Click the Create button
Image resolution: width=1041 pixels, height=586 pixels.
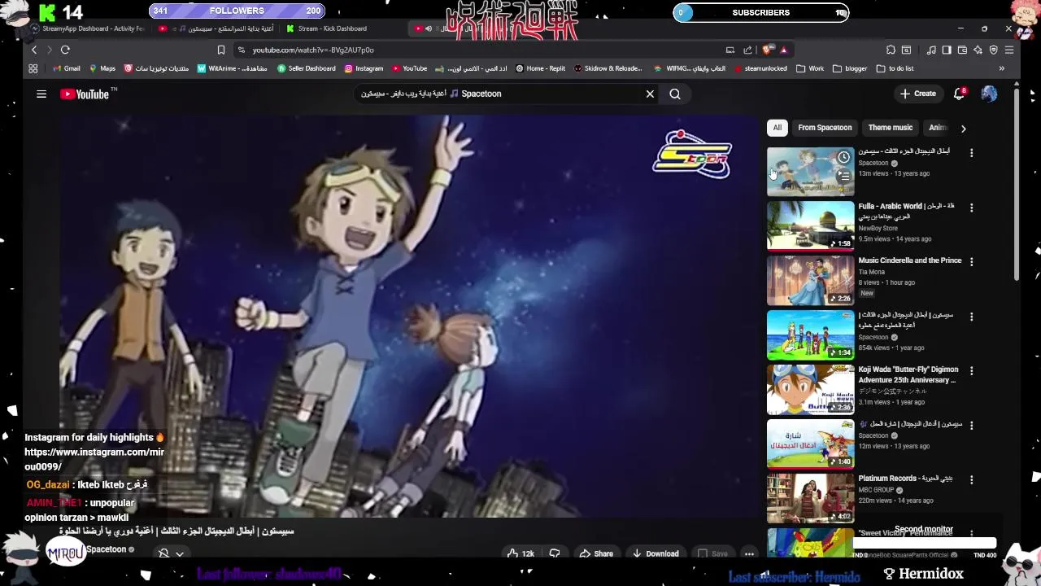coord(918,94)
